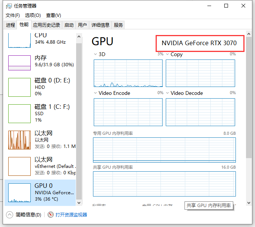Open the 选项(O) menu
The image size is (255, 227).
(33, 15)
